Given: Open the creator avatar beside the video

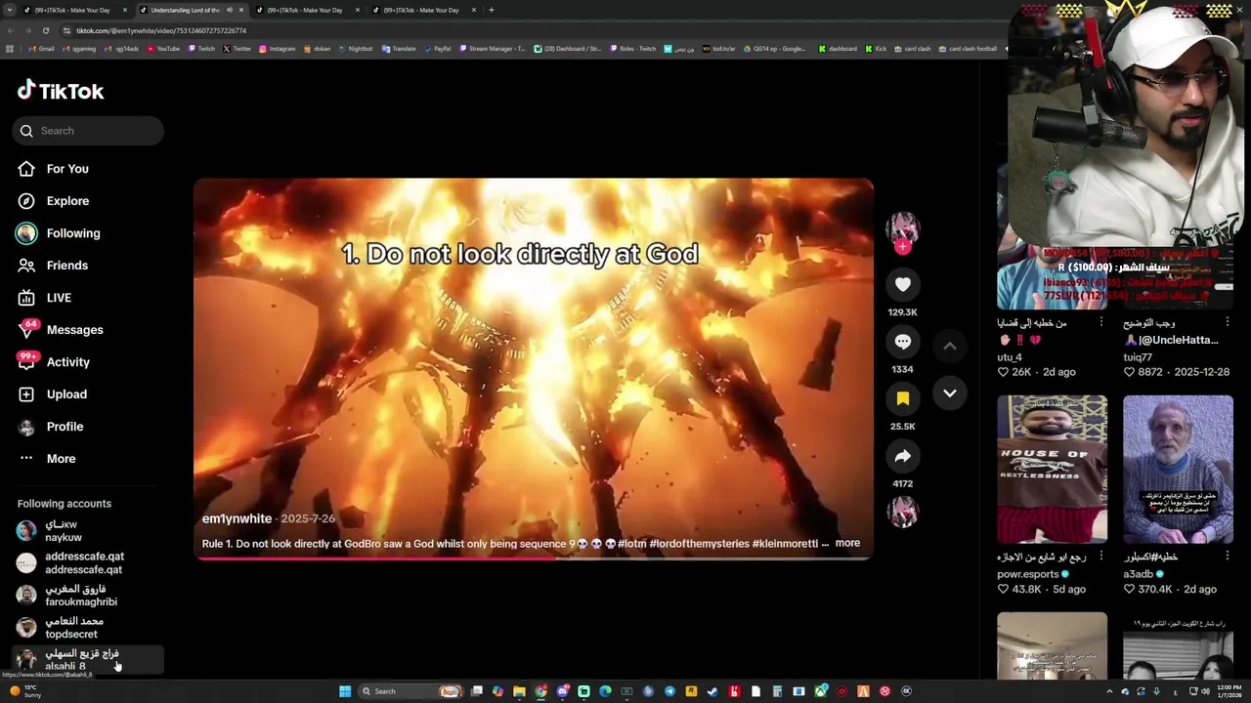Looking at the screenshot, I should pos(902,227).
